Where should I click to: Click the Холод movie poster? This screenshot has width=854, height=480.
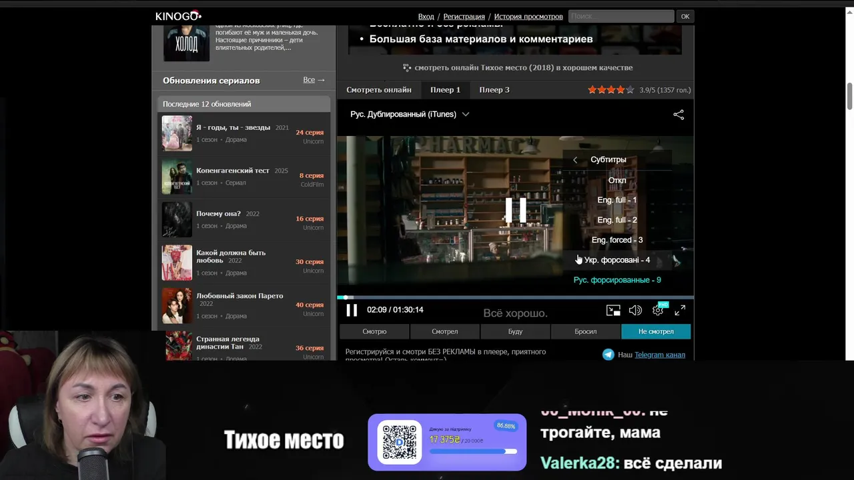pos(186,43)
